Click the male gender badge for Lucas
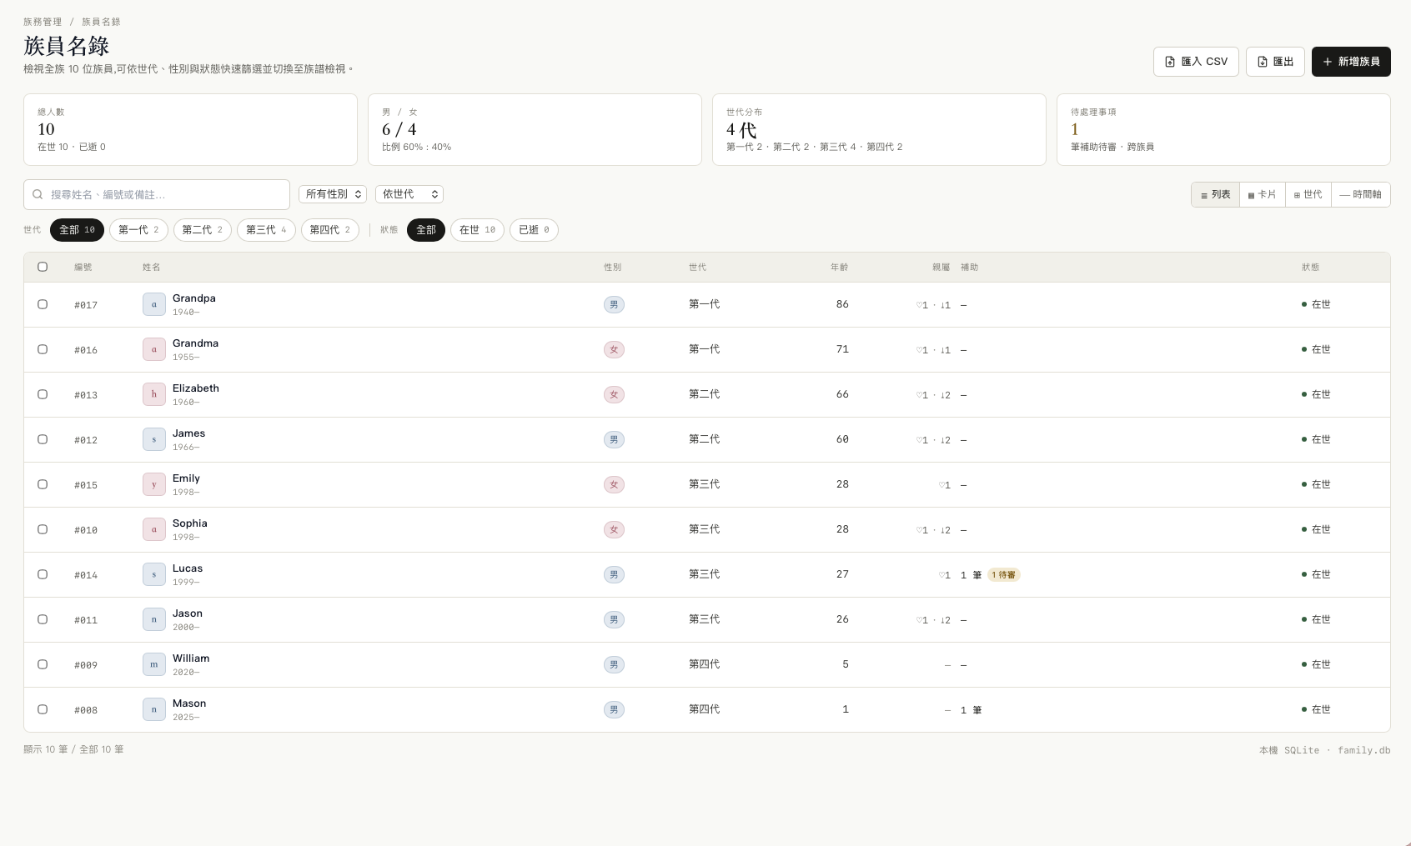1411x846 pixels. click(614, 574)
